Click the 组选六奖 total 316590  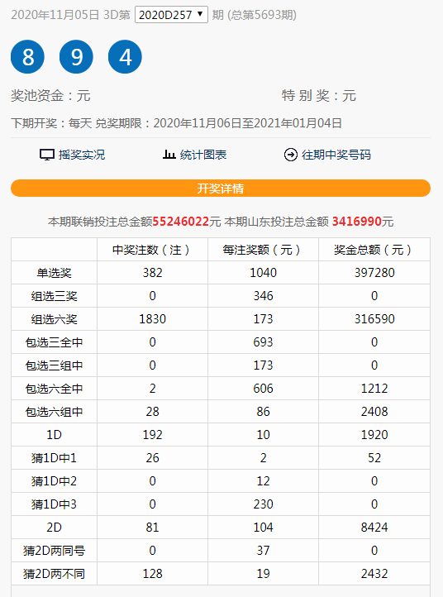point(374,319)
